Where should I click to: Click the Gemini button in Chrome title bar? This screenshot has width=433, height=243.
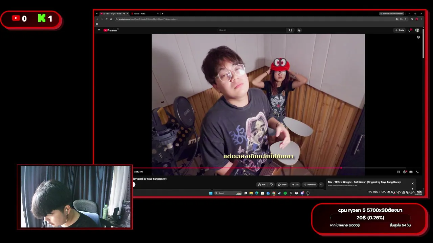point(391,14)
